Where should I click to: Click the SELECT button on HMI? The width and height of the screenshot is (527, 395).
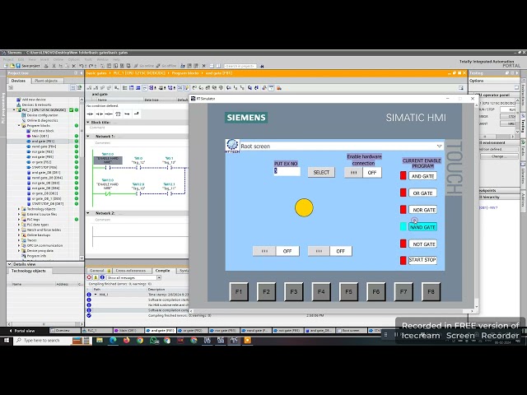tap(321, 172)
